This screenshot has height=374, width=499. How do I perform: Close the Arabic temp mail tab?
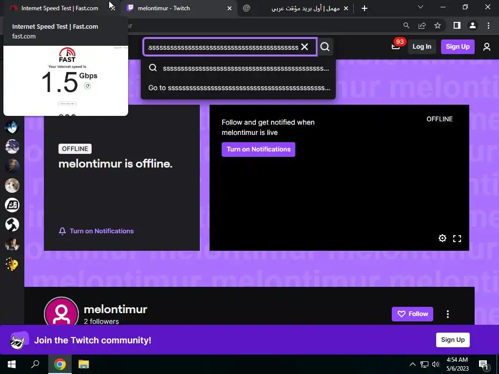346,9
